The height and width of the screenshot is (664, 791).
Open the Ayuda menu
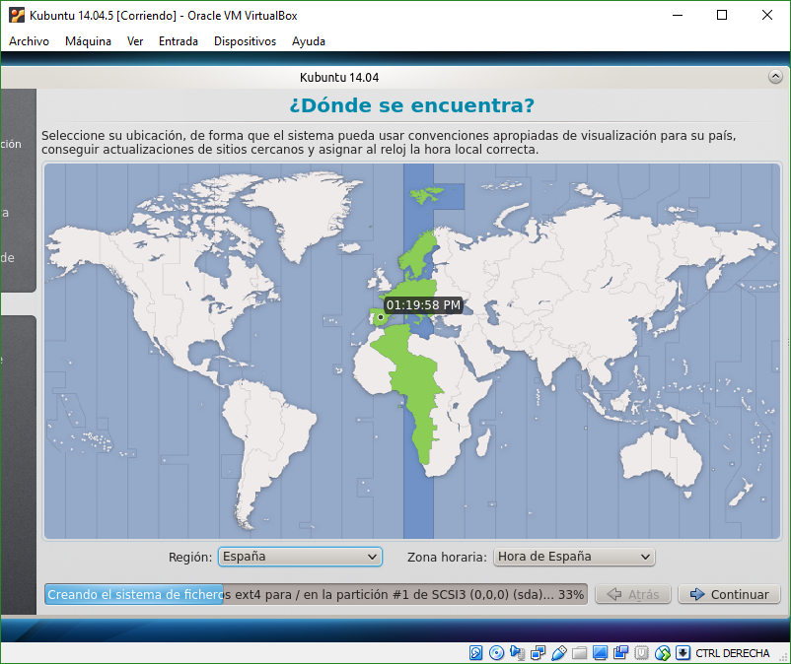coord(308,41)
